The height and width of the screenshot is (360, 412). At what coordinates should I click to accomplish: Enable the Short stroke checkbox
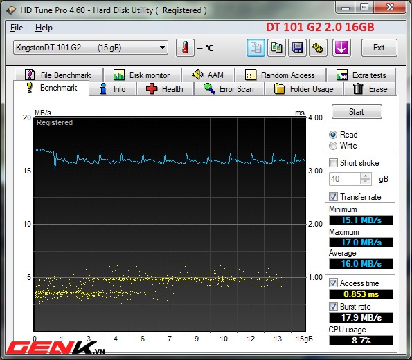click(x=333, y=162)
